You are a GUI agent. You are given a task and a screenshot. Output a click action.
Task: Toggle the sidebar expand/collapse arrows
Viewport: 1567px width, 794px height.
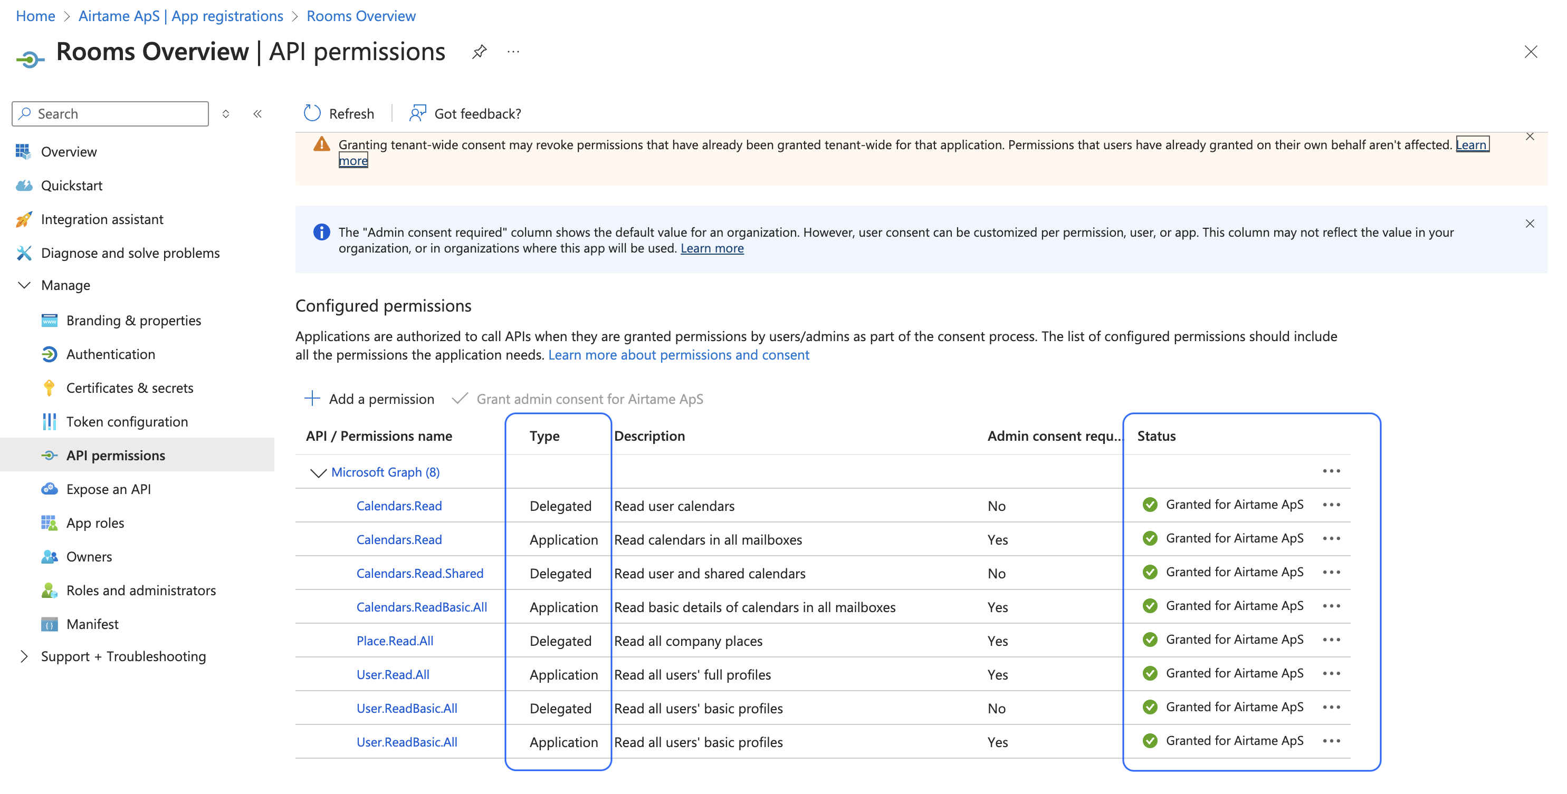click(x=226, y=114)
